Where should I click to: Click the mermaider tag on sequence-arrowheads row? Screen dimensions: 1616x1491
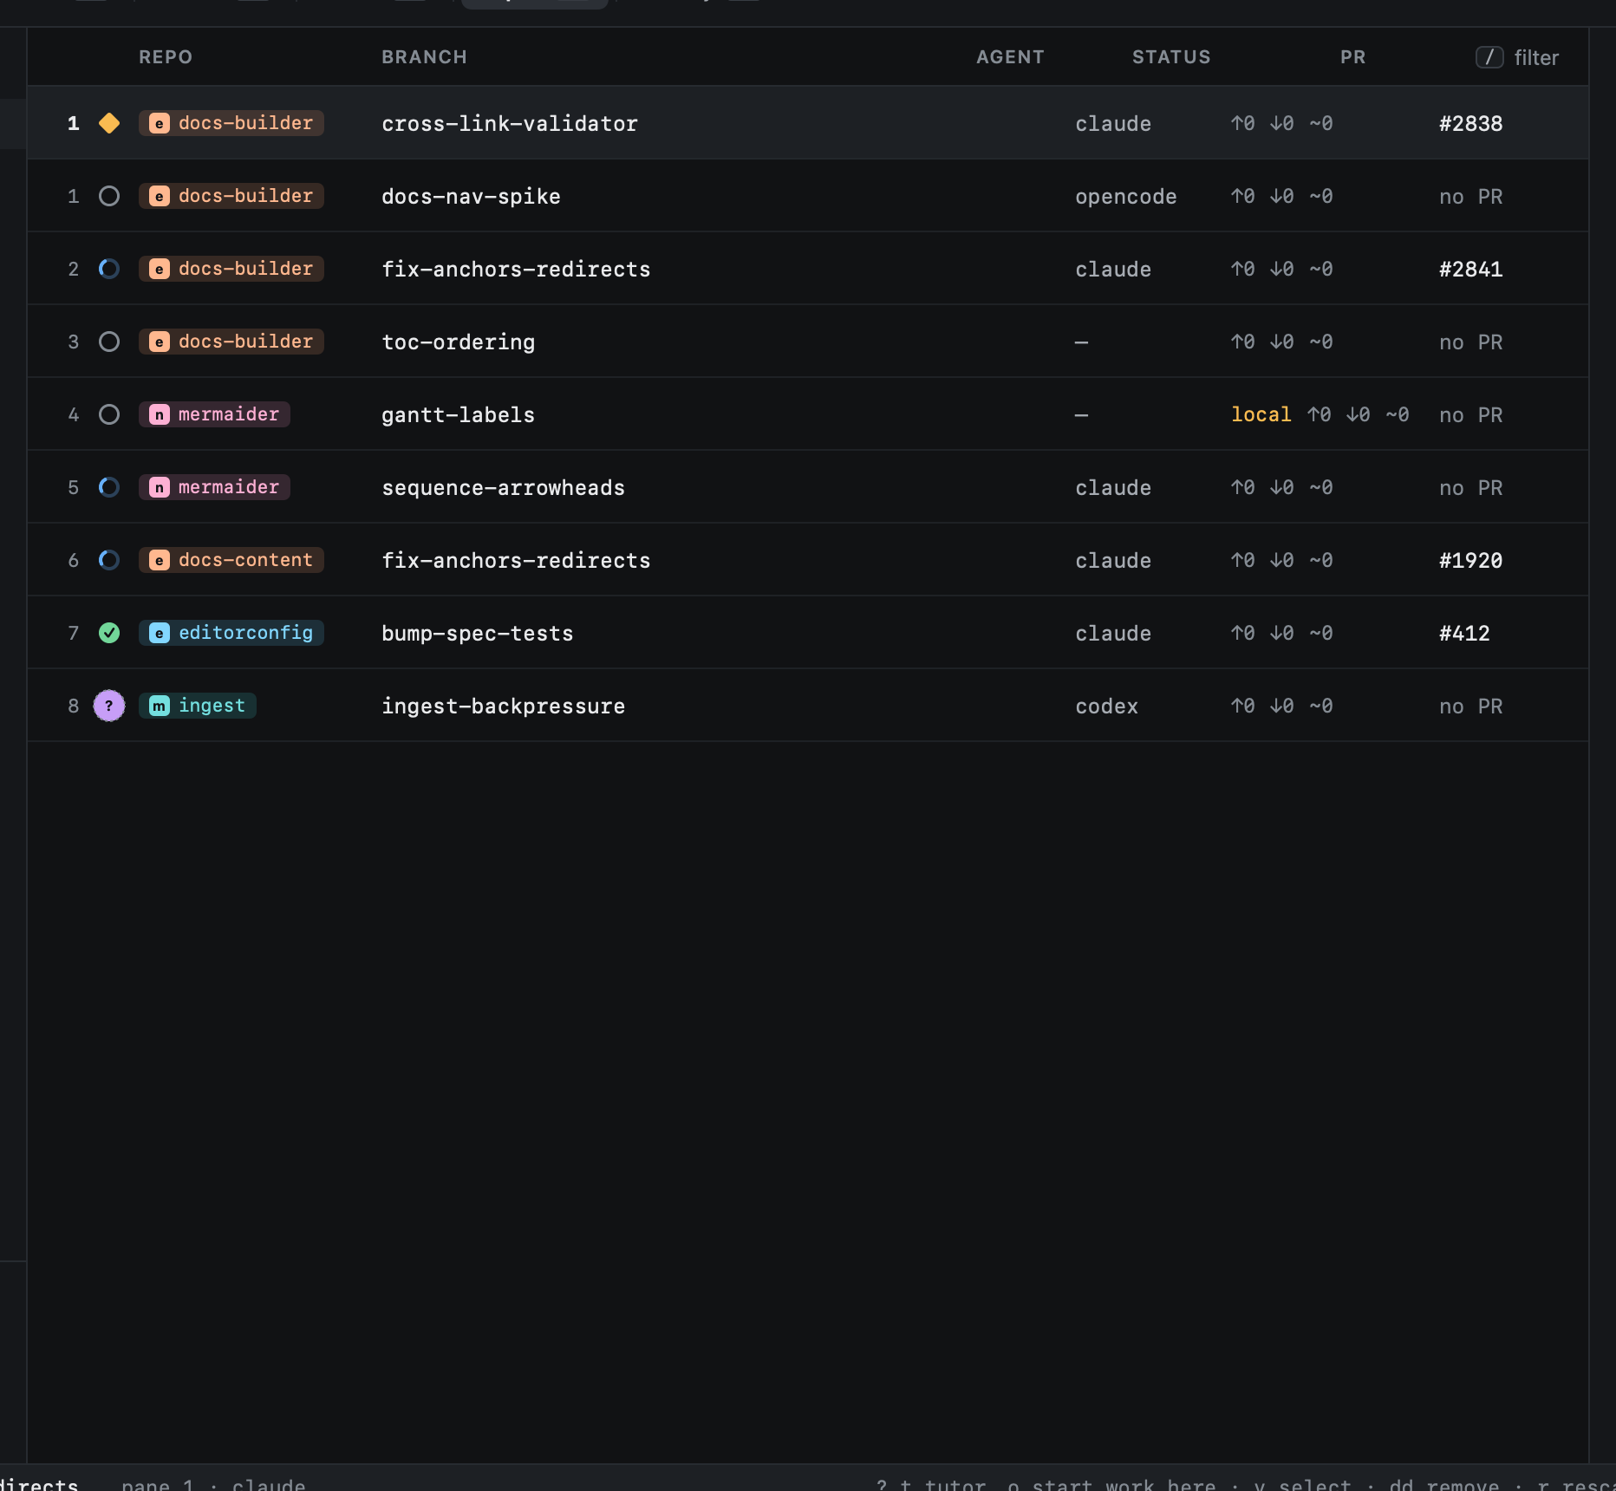click(x=214, y=487)
